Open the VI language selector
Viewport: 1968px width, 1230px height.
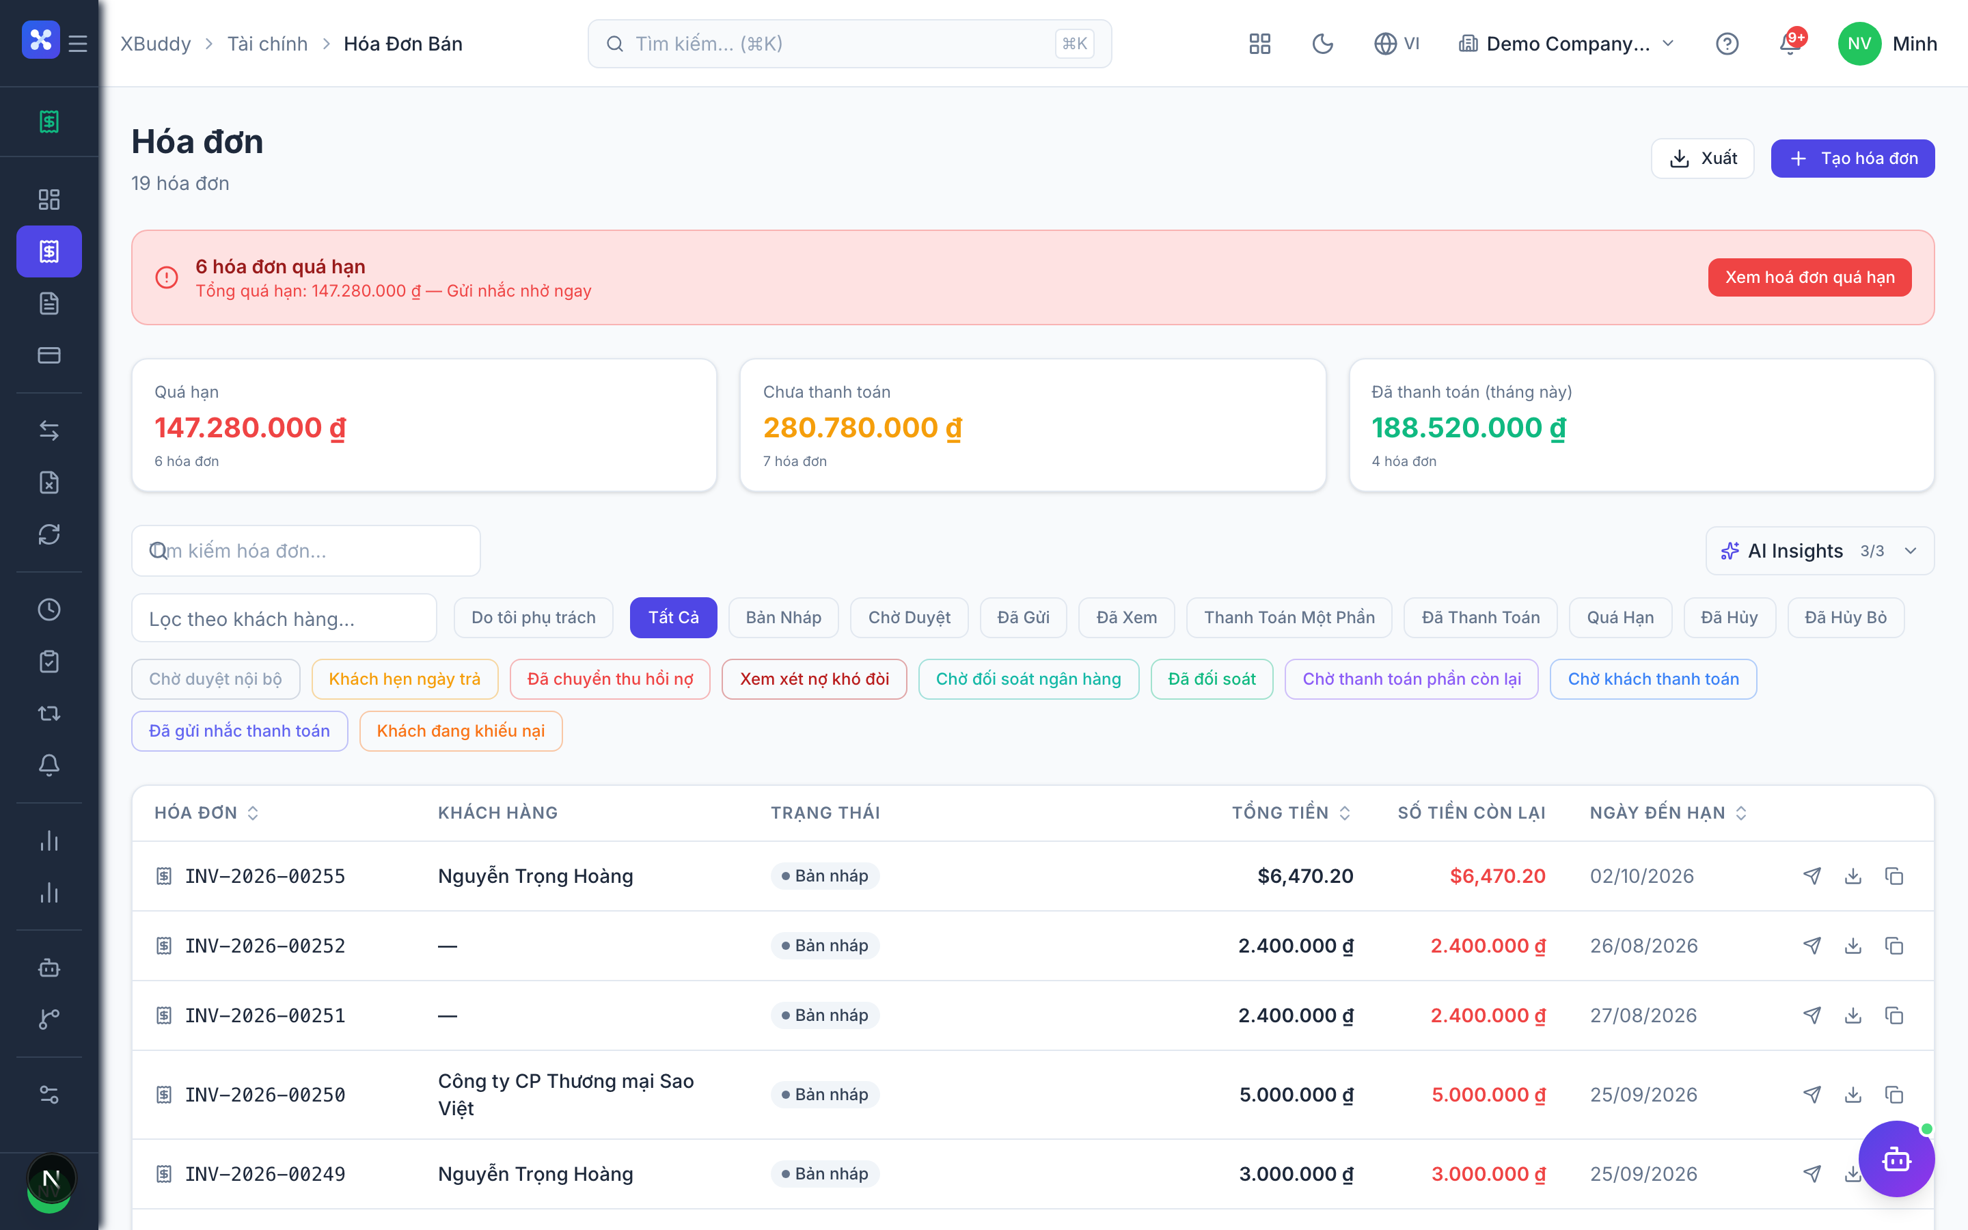tap(1396, 44)
